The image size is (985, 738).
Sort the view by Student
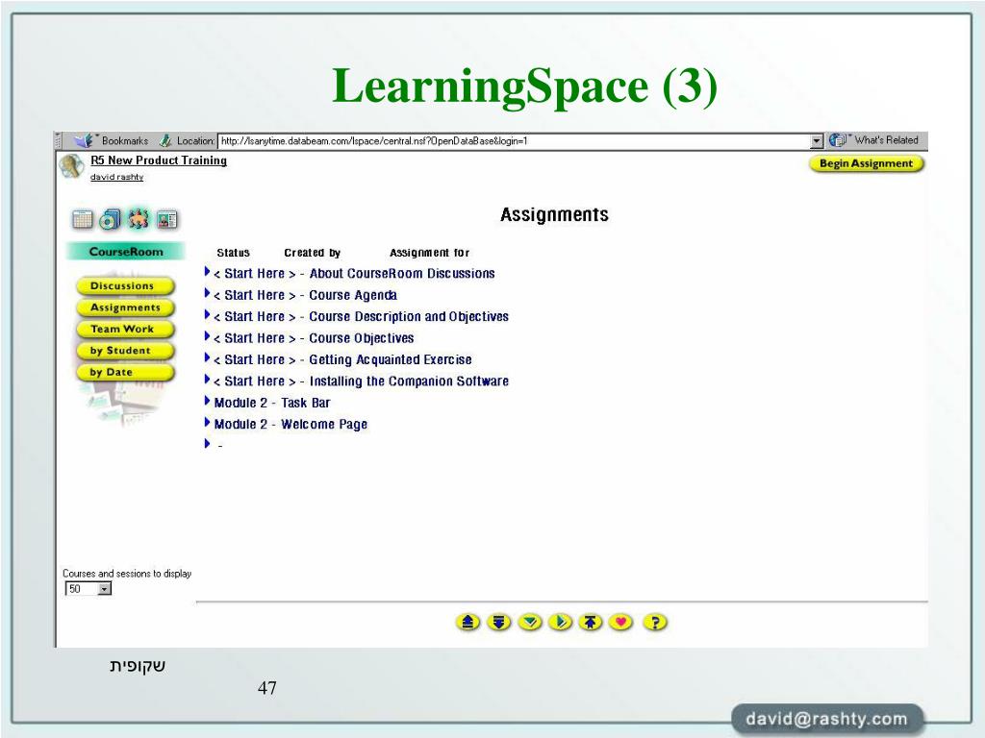pos(124,350)
